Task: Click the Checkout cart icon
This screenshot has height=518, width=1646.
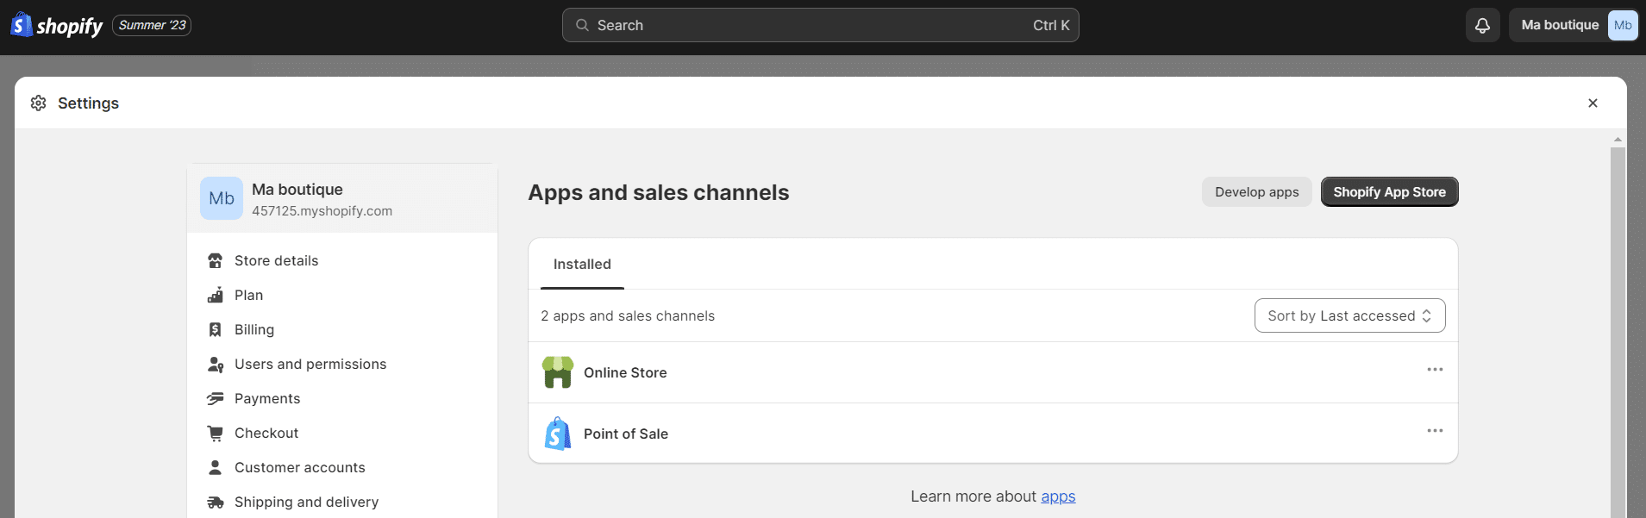Action: coord(216,434)
